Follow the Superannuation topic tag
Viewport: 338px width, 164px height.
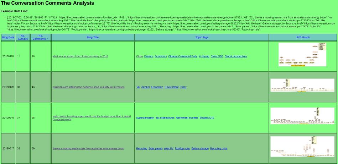(145, 118)
